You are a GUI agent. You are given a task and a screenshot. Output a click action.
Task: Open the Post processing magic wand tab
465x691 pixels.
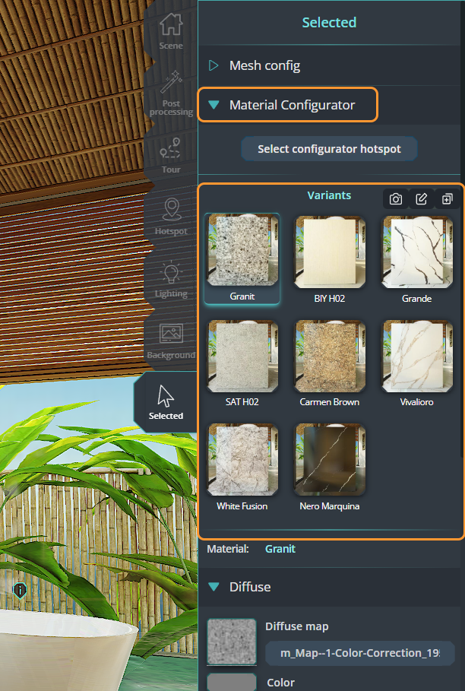[x=171, y=94]
